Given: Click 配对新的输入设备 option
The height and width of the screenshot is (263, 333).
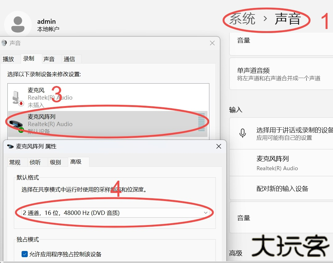Looking at the screenshot, I should [x=282, y=189].
